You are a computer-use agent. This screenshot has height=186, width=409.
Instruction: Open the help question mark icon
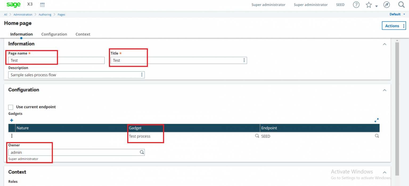pyautogui.click(x=356, y=5)
